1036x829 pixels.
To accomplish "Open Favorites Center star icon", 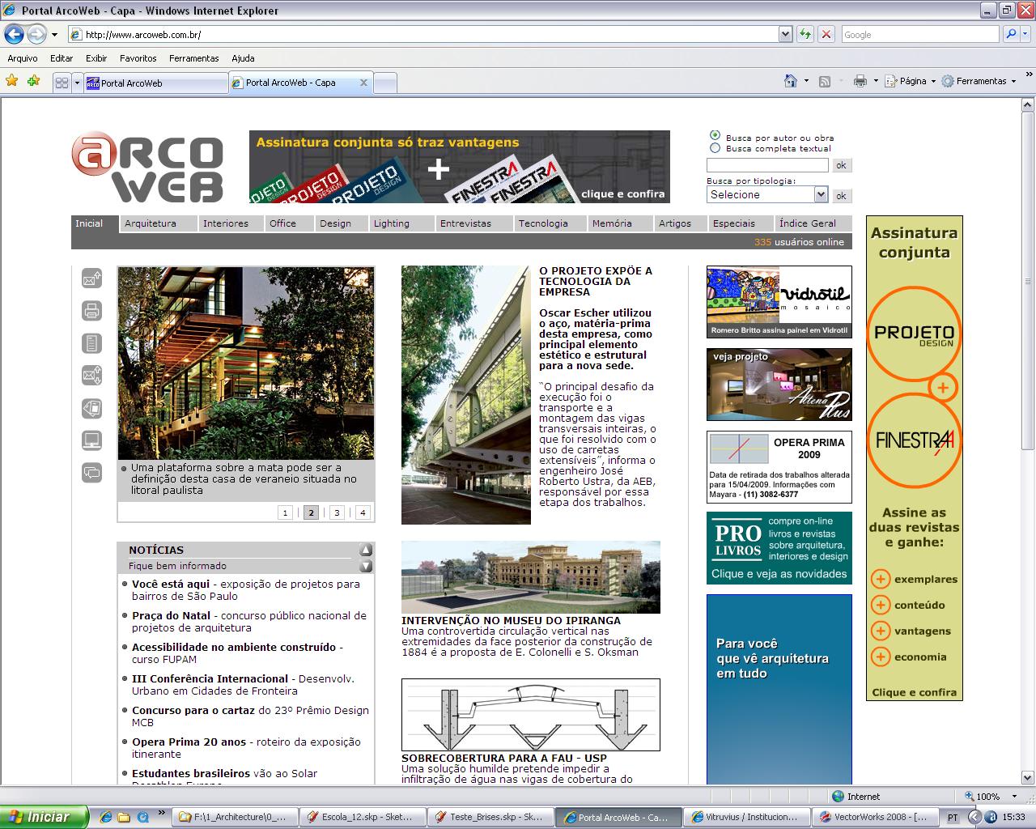I will [11, 81].
